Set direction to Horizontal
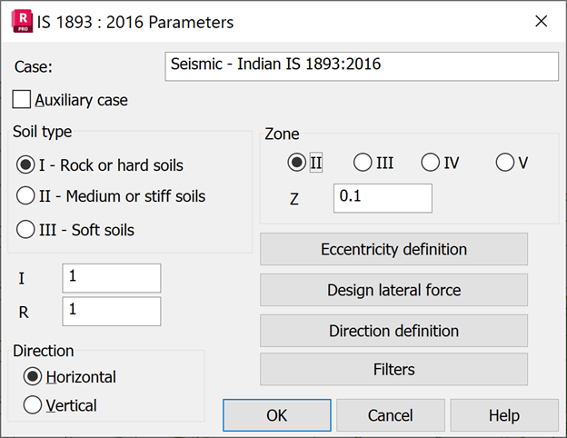 coord(34,376)
